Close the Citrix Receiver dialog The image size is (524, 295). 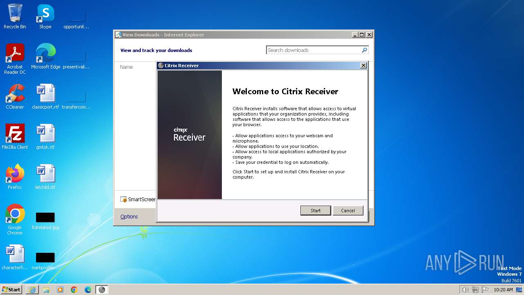(x=363, y=66)
